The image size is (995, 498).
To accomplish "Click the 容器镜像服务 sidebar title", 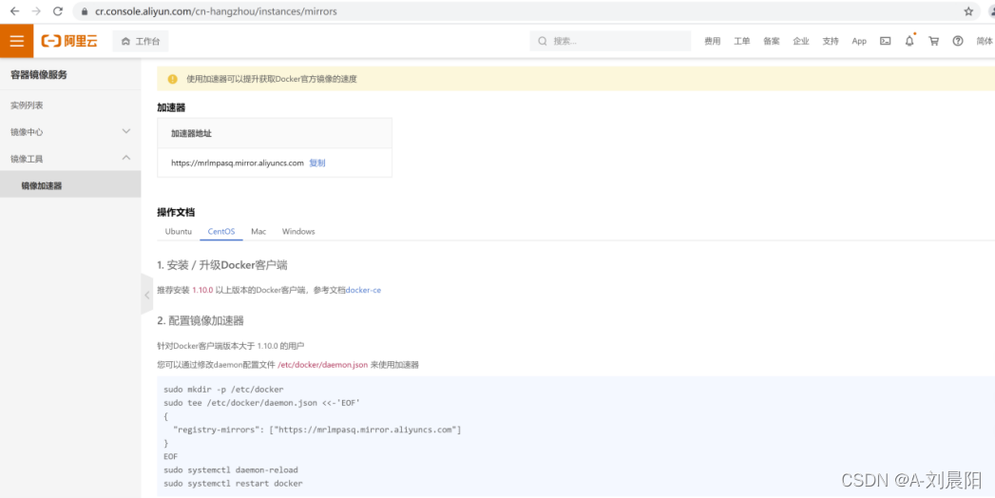I will pyautogui.click(x=39, y=75).
